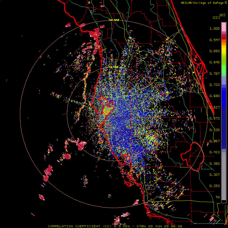Click the 0.840 legend value
This screenshot has height=228, width=228.
tap(215, 62)
